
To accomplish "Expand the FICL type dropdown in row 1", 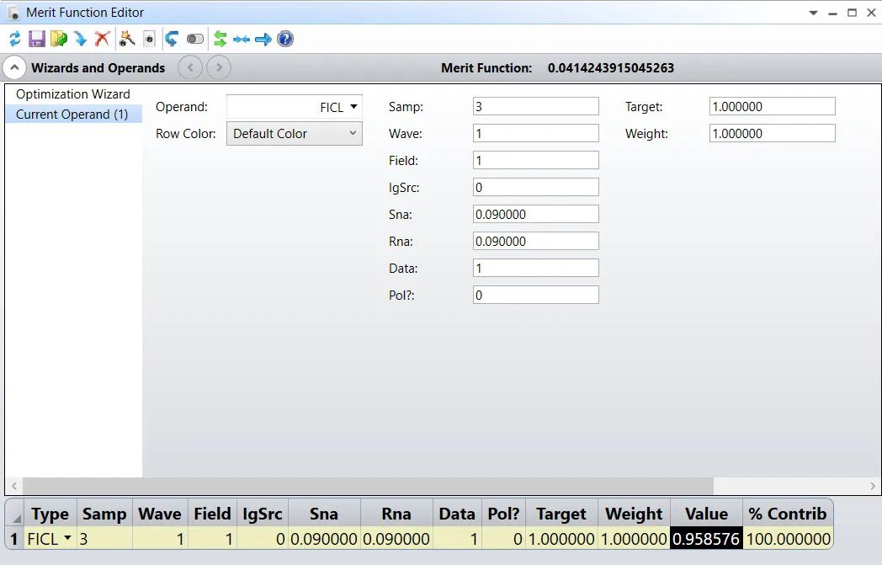I will pyautogui.click(x=67, y=538).
